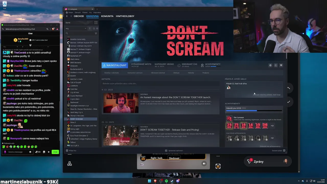Screen dimensions: 327x184
Task: Open Steam from Windows taskbar
Action: coord(172,181)
